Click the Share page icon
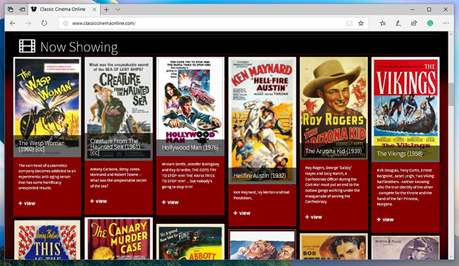This screenshot has width=459, height=266. pos(414,23)
